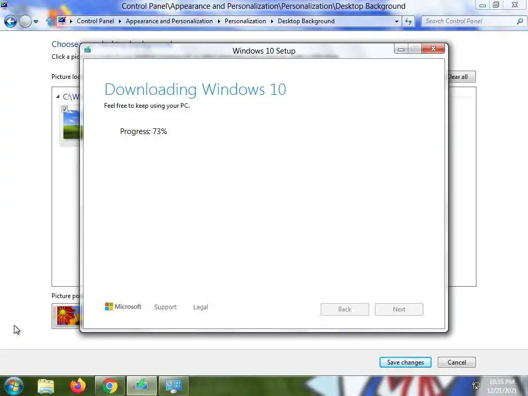Click the taskbar clock showing 10:35 PM
Screen dimensions: 528x396
502,386
